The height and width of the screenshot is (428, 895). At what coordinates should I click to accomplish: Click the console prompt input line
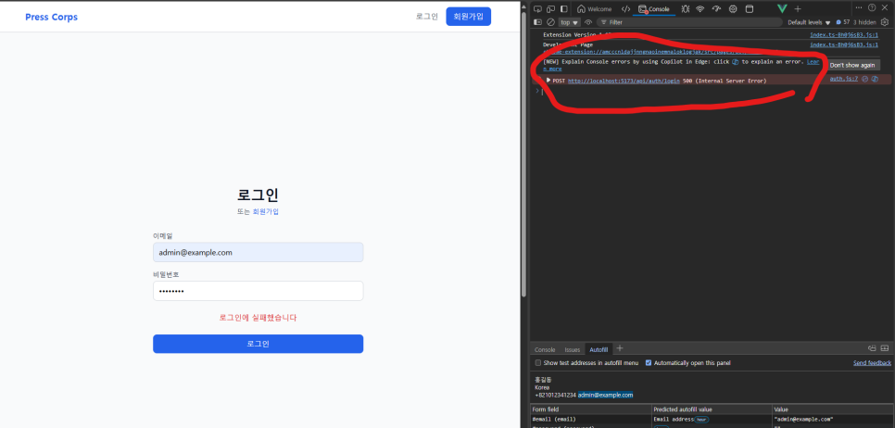pos(713,92)
